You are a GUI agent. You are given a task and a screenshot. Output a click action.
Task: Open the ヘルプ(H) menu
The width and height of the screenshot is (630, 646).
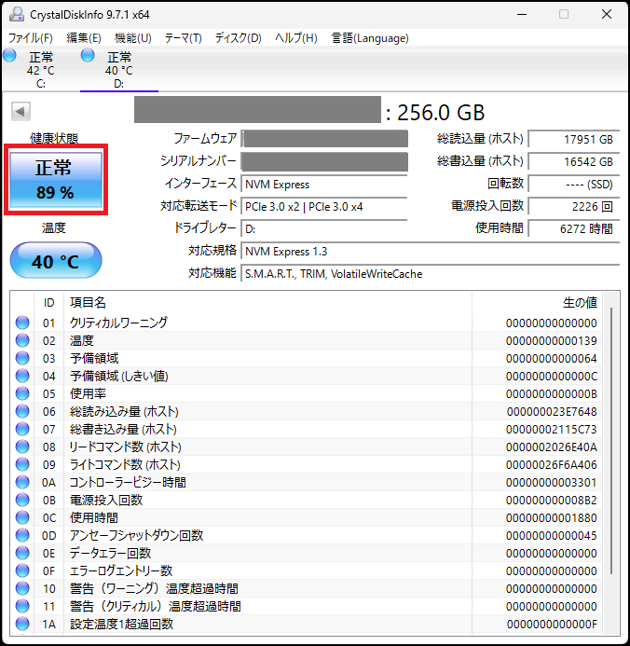coord(296,38)
